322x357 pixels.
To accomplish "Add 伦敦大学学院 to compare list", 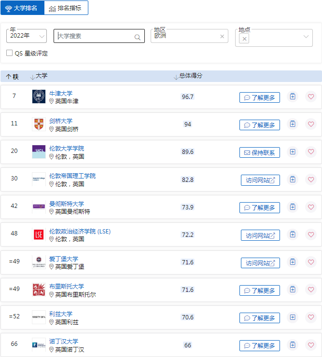I will coord(292,152).
